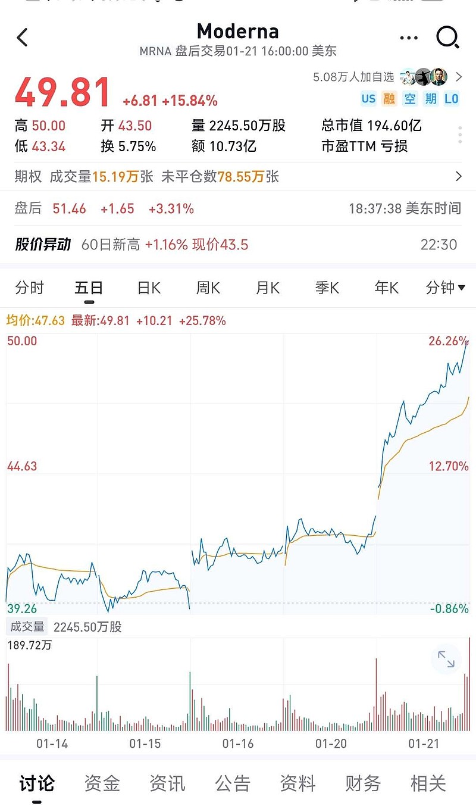Tap the blue US market badge
The image size is (476, 812).
point(368,98)
